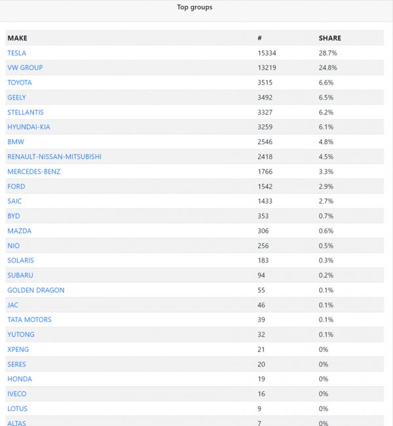Click the HYUNDAI-KIA link

tap(29, 127)
